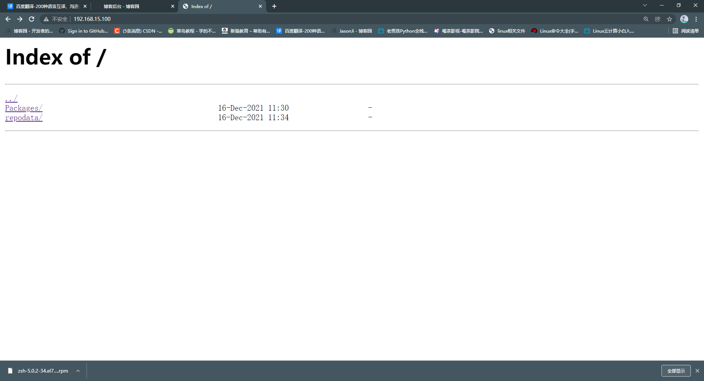Open the Chrome profile avatar
This screenshot has width=704, height=381.
684,19
